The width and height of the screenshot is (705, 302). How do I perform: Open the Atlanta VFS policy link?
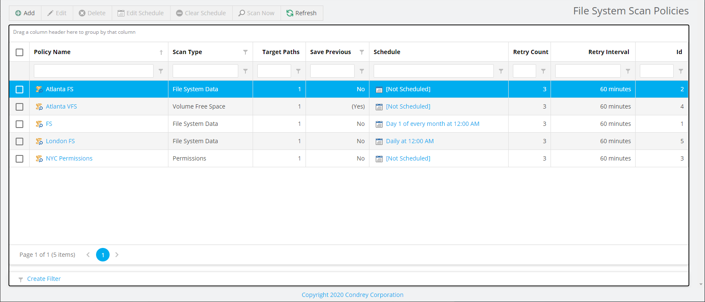(61, 106)
